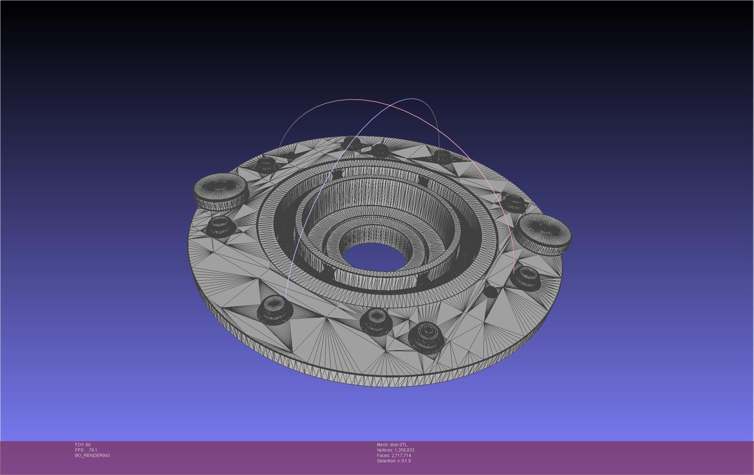Image resolution: width=754 pixels, height=475 pixels.
Task: Click the 'FOV: 60' readout
Action: [x=83, y=445]
